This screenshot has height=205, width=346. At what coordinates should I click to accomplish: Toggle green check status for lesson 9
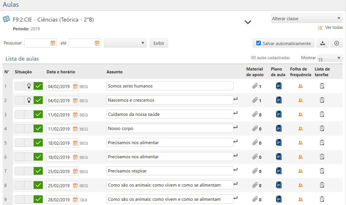tap(38, 199)
